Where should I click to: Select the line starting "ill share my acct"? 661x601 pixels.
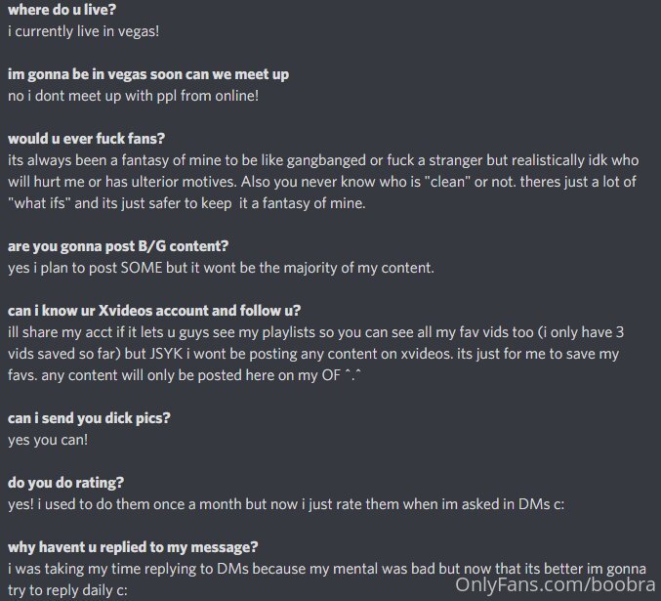315,332
